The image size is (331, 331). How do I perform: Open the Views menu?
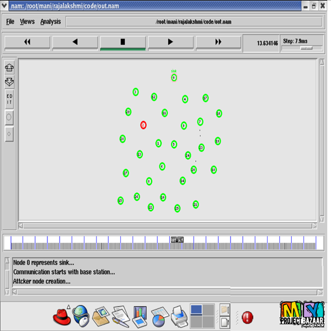27,22
